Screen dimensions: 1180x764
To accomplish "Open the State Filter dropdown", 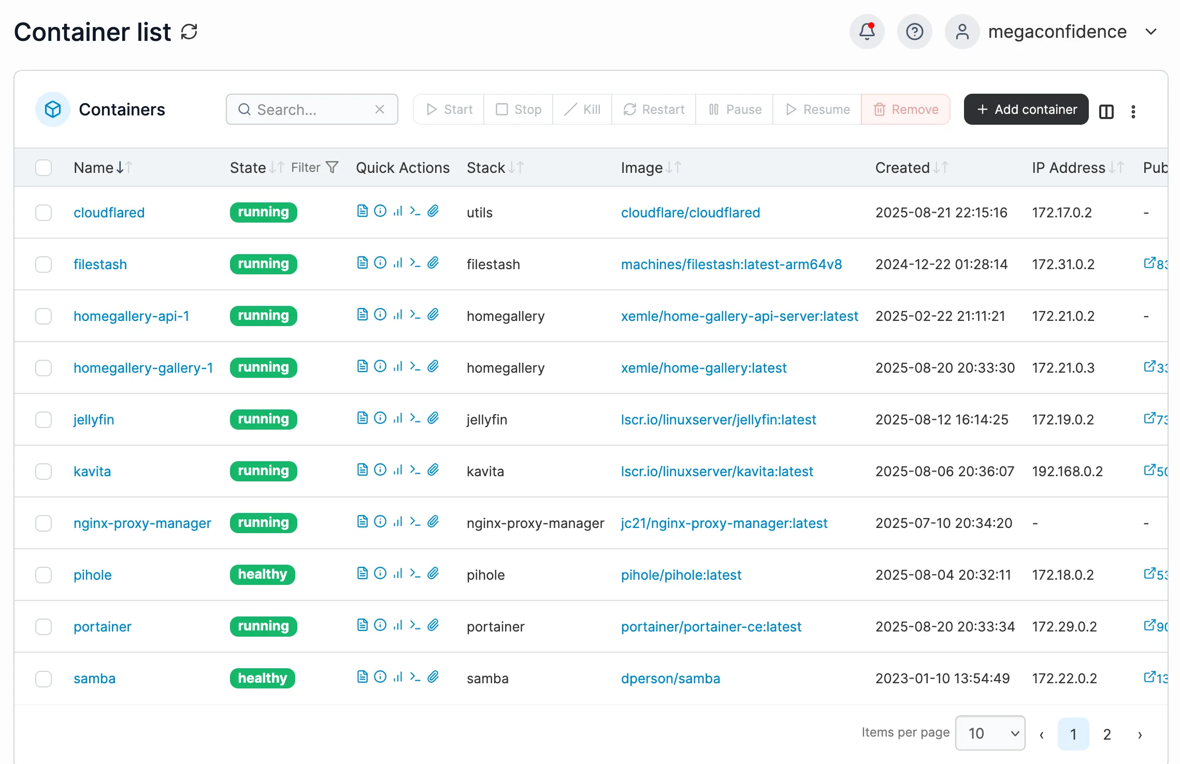I will coord(315,168).
